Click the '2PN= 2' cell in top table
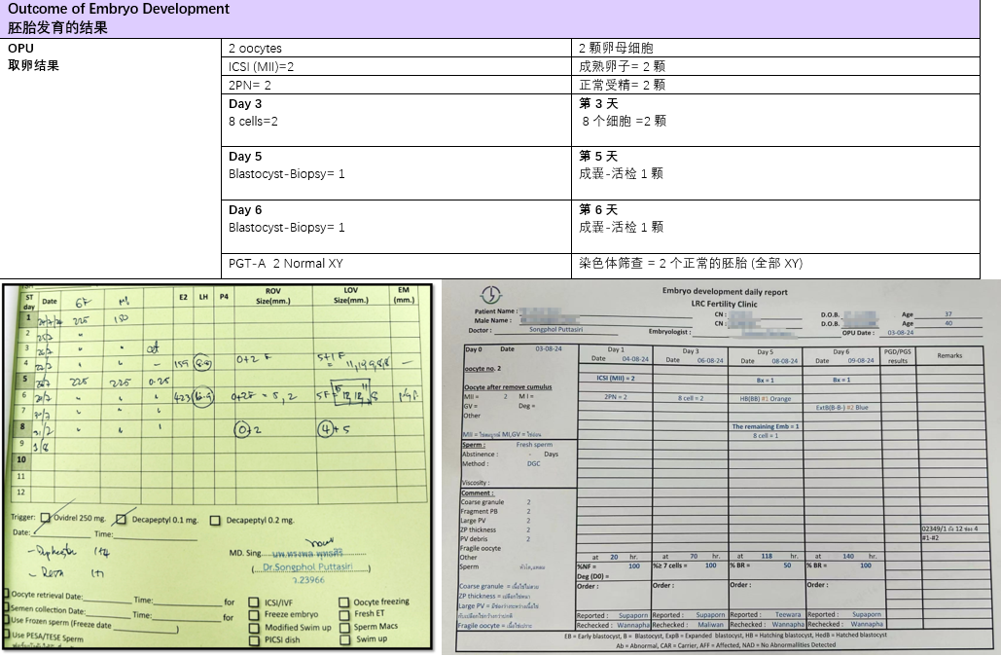Viewport: 1001px width, 656px height. click(x=396, y=85)
